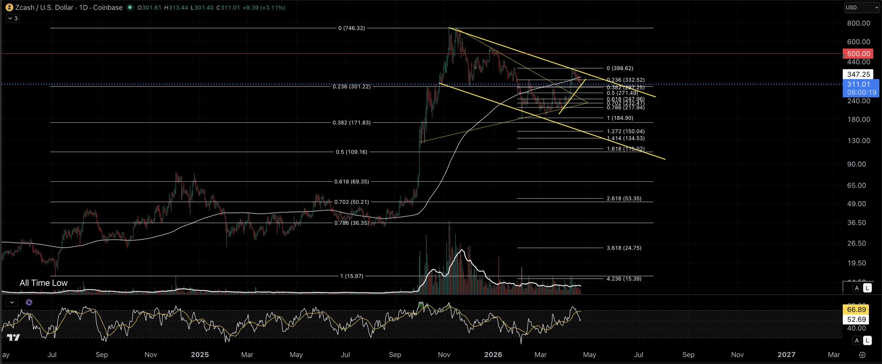The width and height of the screenshot is (882, 364).
Task: Click the All Time Low text label
Action: [43, 283]
